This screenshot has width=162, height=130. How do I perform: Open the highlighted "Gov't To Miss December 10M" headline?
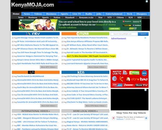point(91,56)
